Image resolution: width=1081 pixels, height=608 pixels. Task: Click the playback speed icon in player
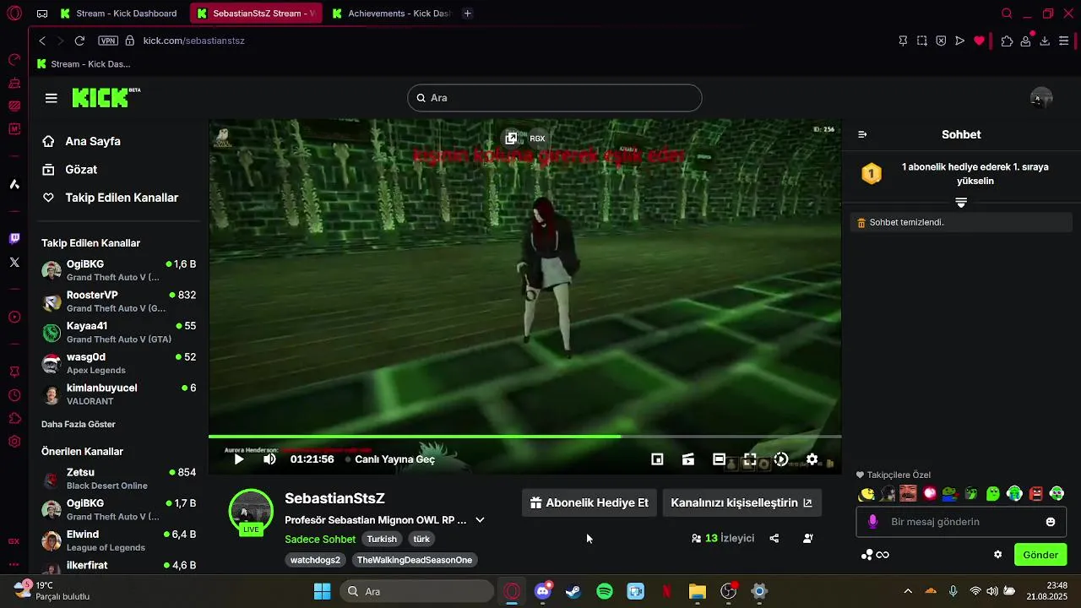(781, 459)
